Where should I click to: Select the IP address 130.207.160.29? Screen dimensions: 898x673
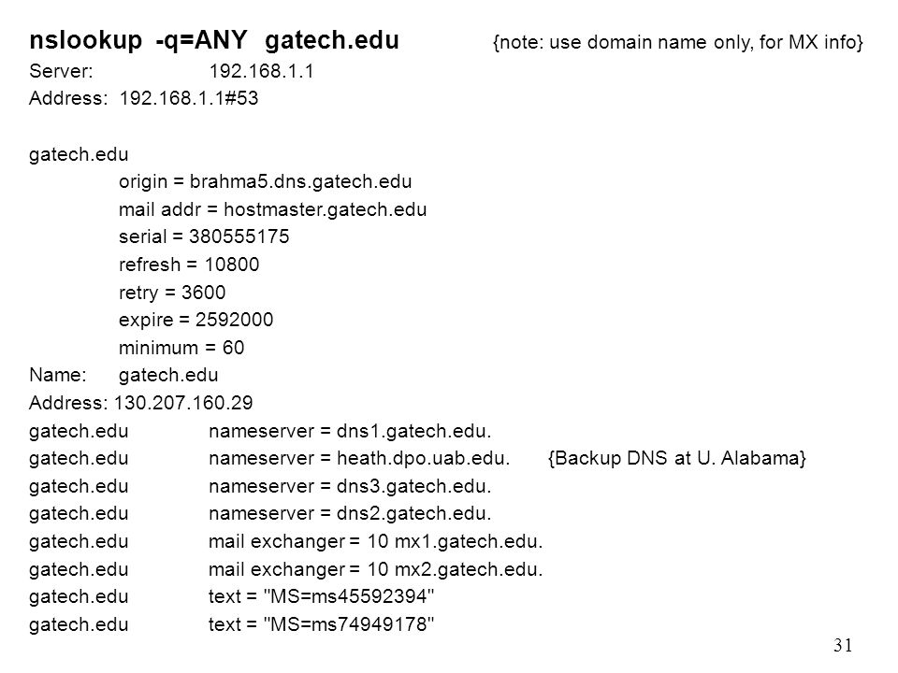tap(183, 403)
